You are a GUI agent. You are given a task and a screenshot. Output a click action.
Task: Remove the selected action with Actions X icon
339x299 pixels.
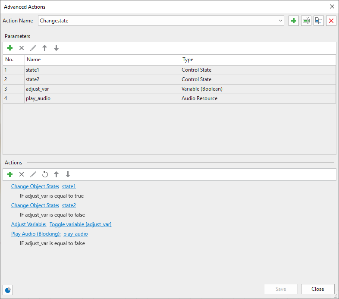click(22, 174)
